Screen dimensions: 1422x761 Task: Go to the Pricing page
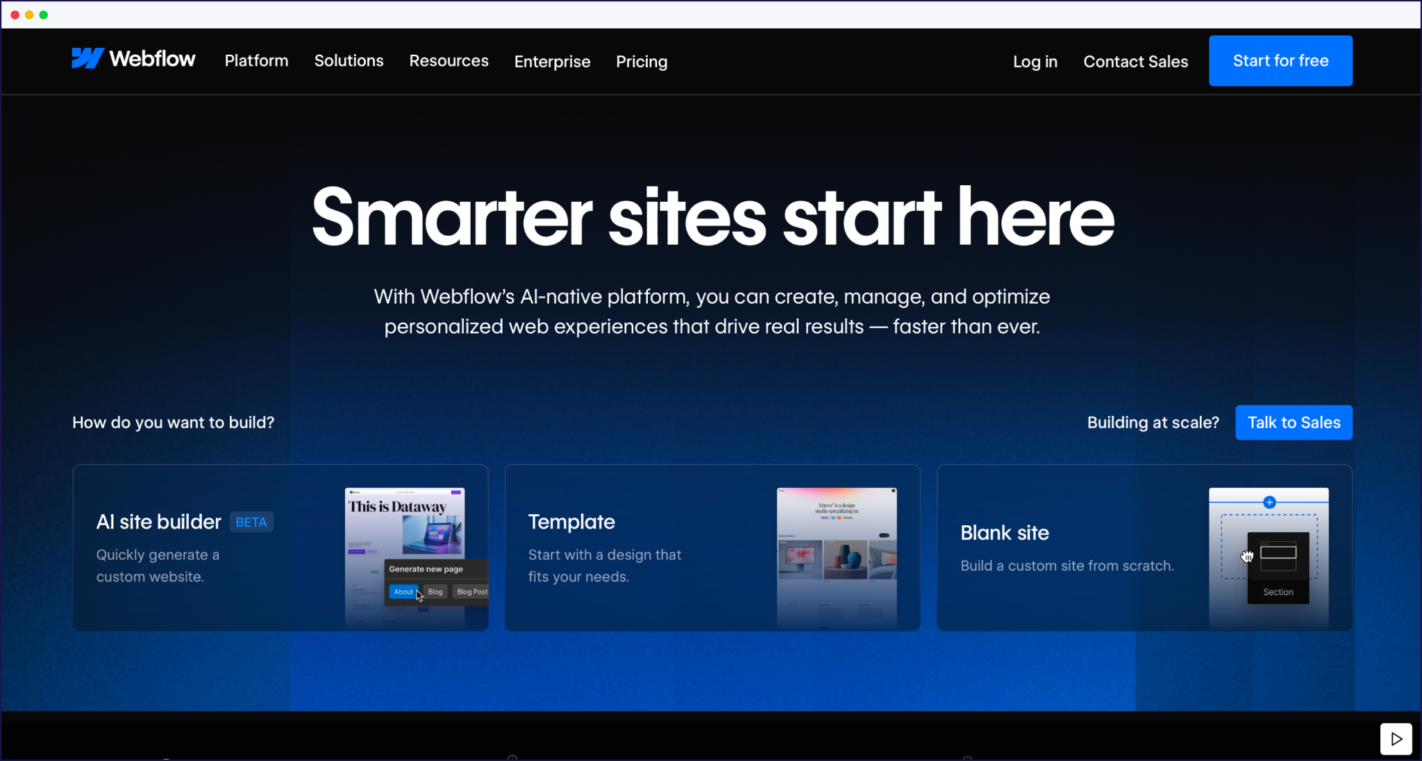pyautogui.click(x=641, y=61)
